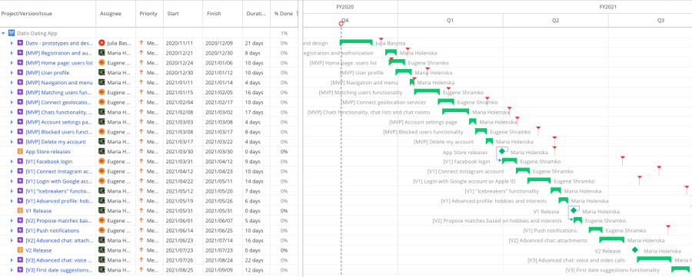692x277 pixels.
Task: Click the issue icon for [V2] Propose matches row
Action: [20, 221]
